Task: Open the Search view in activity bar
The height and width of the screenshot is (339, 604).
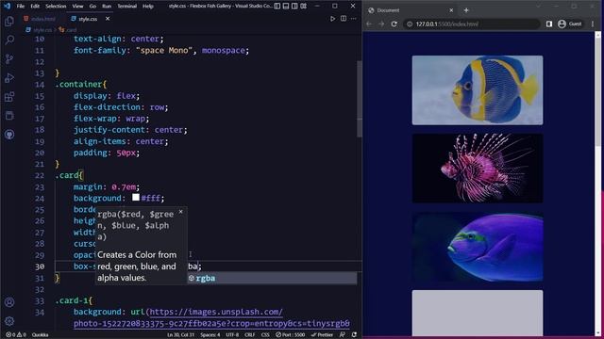Action: click(x=9, y=40)
